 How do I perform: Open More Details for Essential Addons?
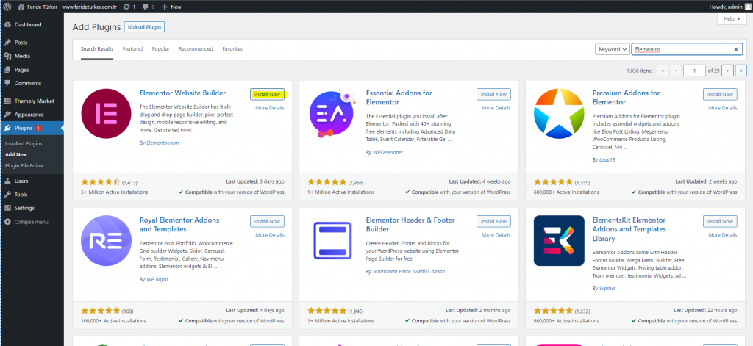(x=496, y=108)
